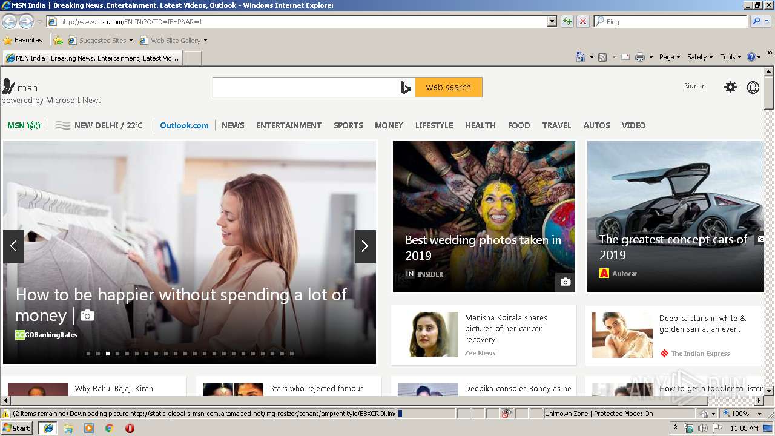
Task: Click the greatest concept cars thumbnail
Action: coord(675,216)
